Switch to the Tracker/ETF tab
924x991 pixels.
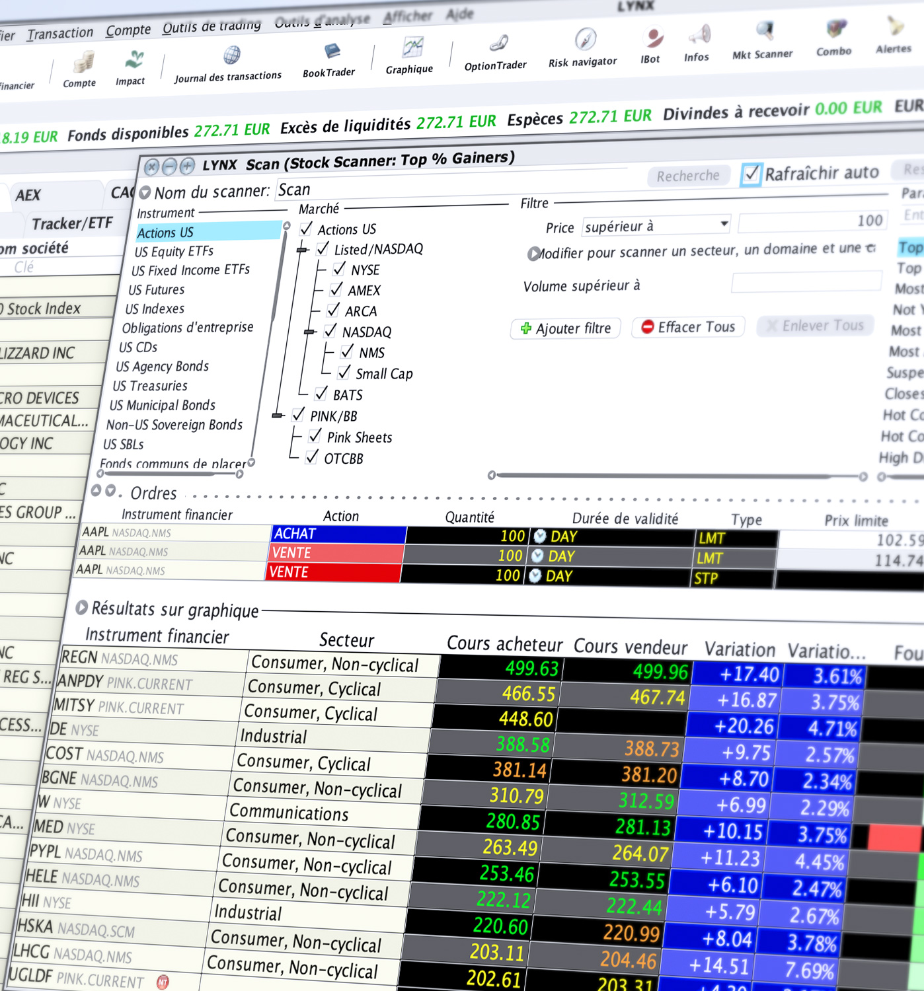tap(72, 224)
